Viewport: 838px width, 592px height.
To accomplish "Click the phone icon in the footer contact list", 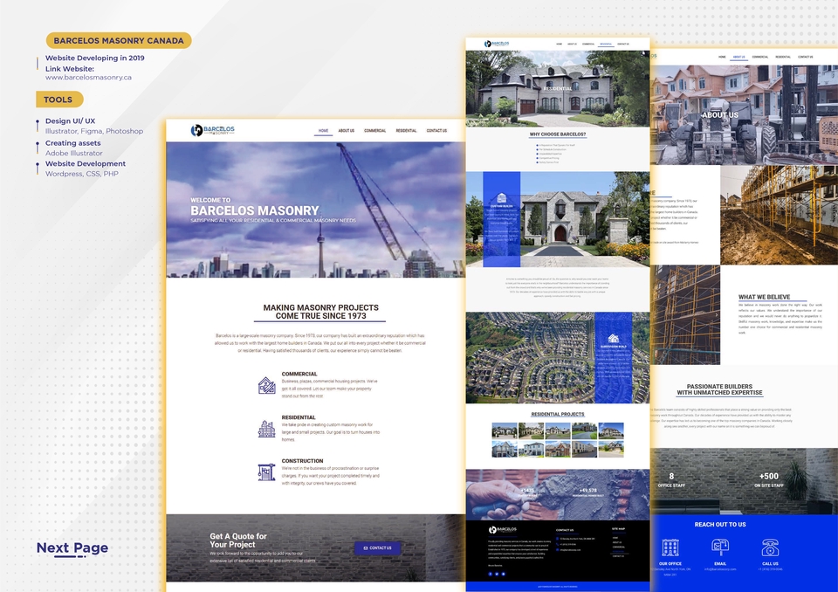I will [558, 544].
